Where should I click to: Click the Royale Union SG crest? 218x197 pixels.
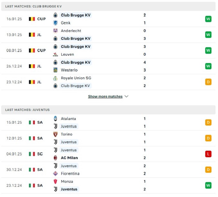(55, 78)
